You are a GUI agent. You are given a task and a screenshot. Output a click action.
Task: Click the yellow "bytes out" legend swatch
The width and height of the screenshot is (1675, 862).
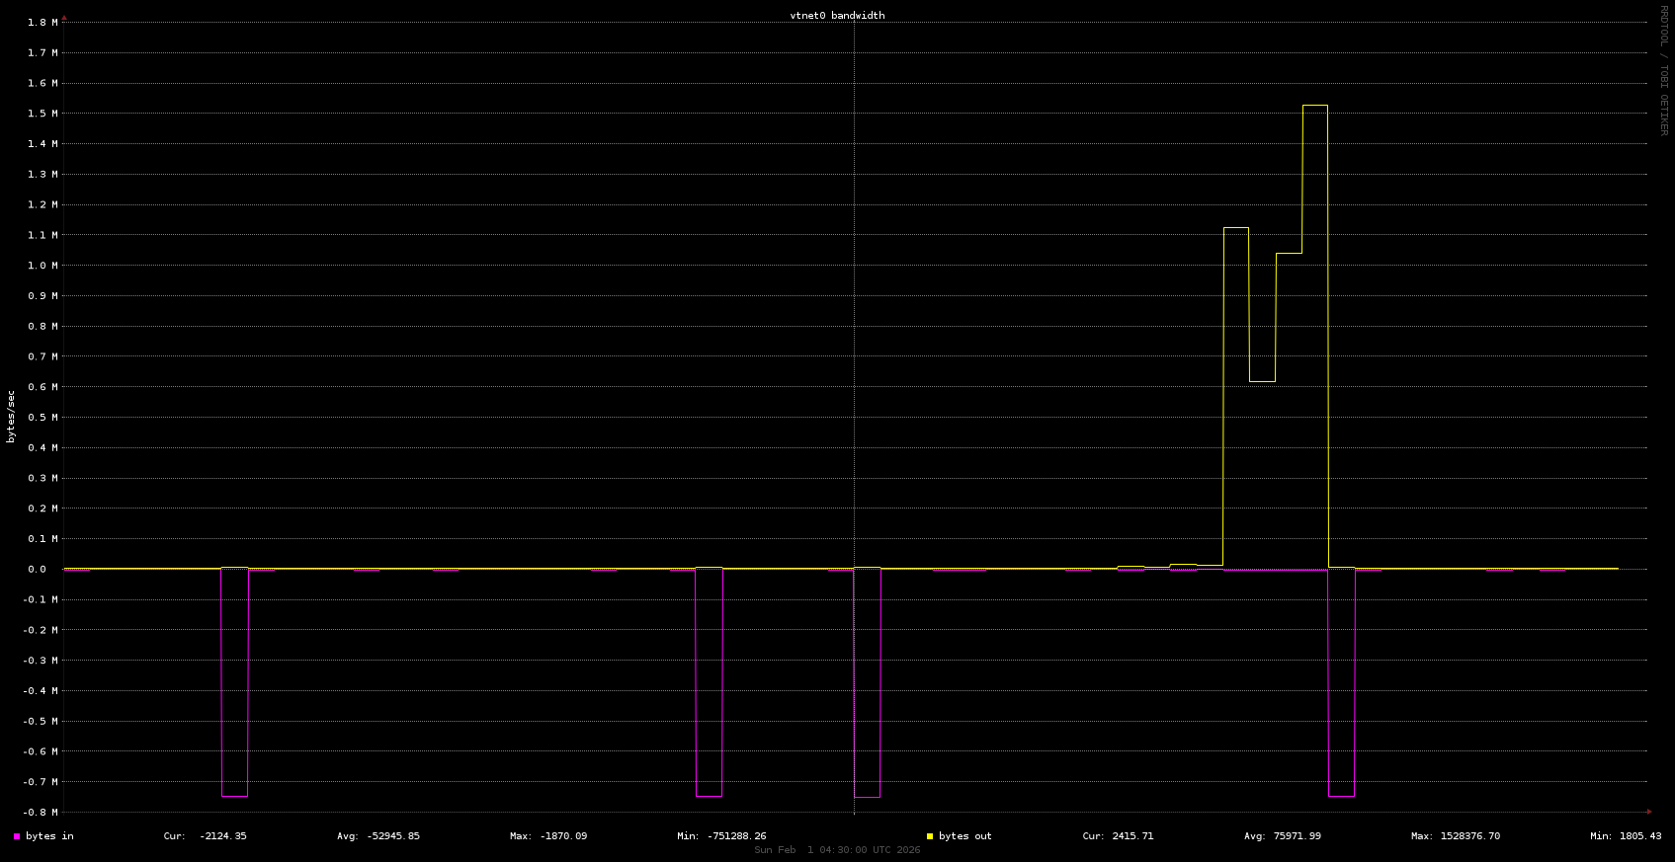(930, 836)
